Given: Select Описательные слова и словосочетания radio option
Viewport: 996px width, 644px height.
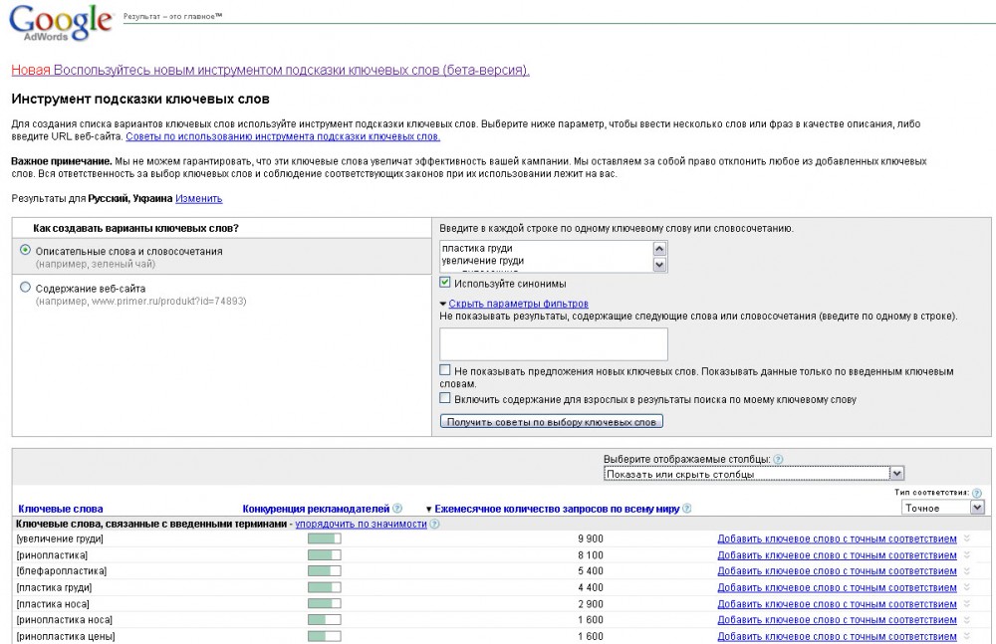Looking at the screenshot, I should (x=26, y=250).
